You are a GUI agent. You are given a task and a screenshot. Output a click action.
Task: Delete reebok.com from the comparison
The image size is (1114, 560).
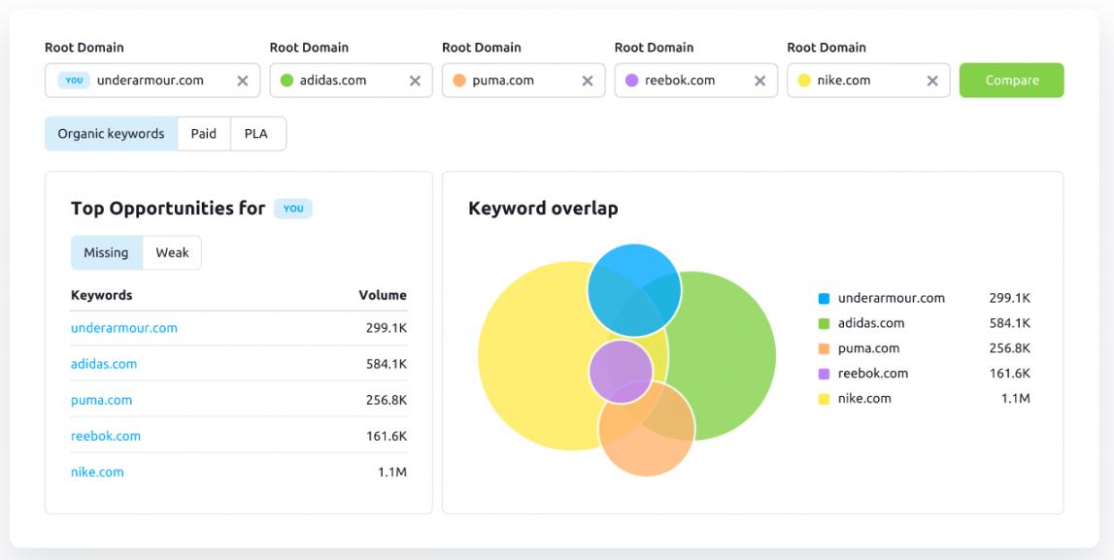760,82
